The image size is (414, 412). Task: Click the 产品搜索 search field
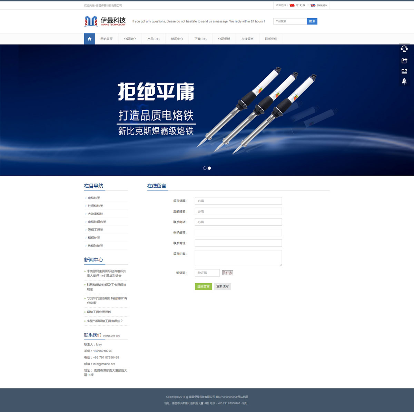(290, 21)
